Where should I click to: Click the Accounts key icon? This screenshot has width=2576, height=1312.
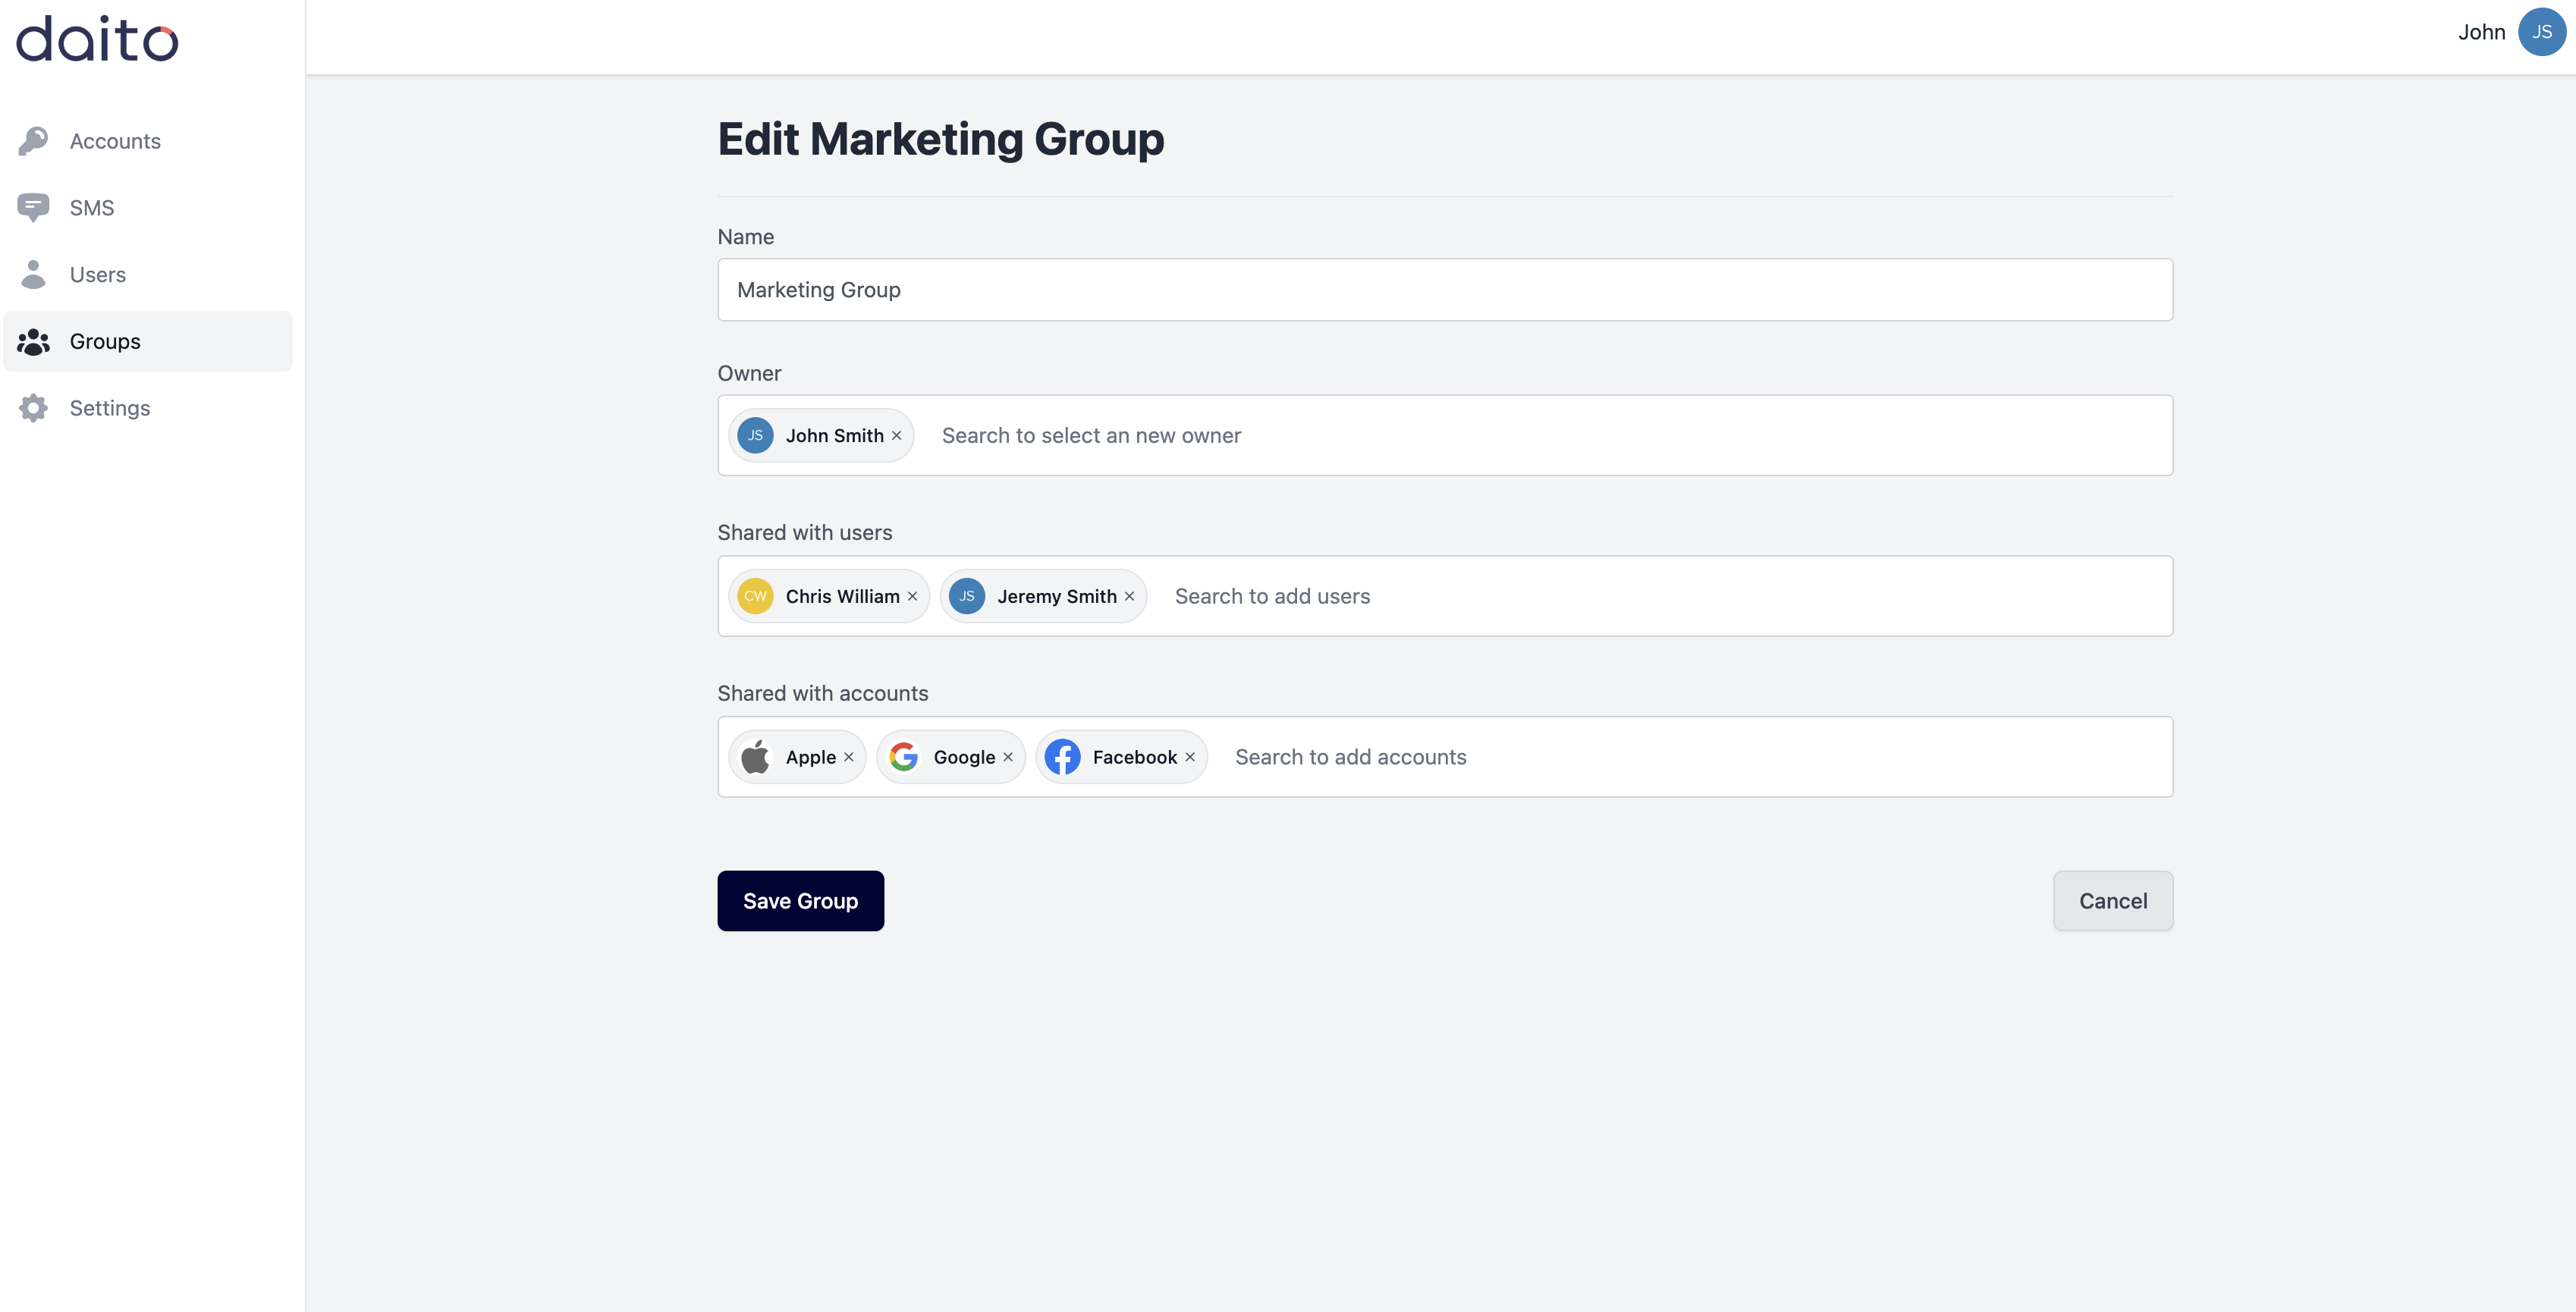pyautogui.click(x=33, y=141)
